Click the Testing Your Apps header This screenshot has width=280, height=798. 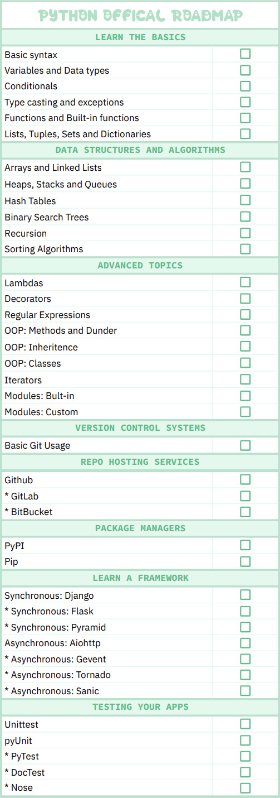click(x=140, y=706)
